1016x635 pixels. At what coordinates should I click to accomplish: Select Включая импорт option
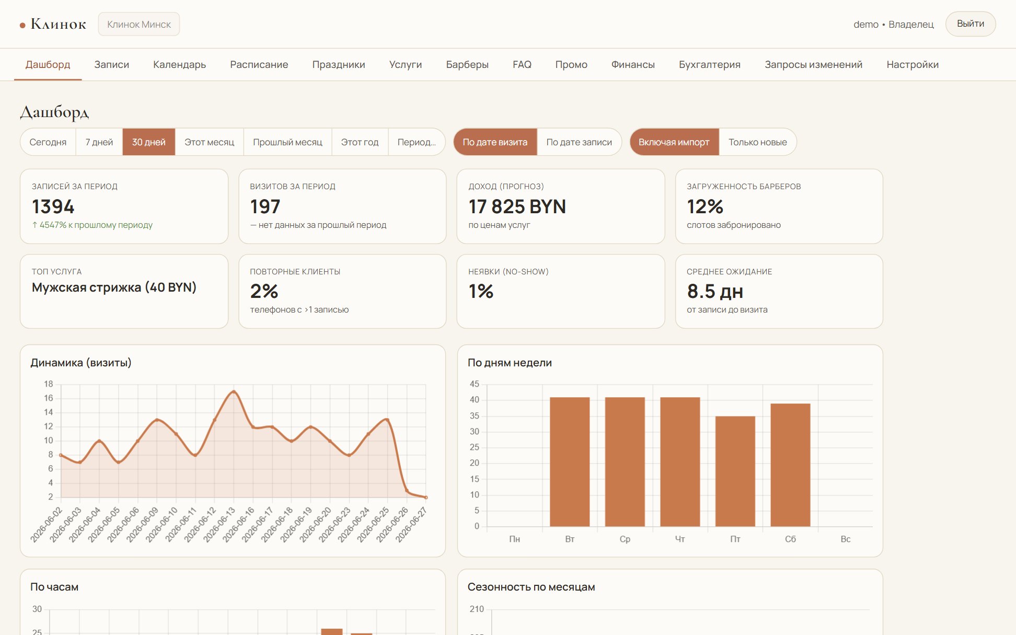point(674,142)
